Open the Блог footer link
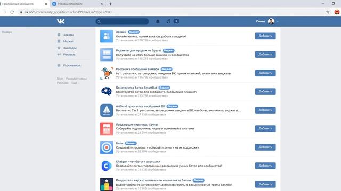 coord(60,79)
